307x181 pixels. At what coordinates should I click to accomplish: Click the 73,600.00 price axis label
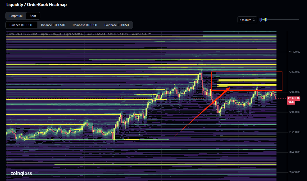[294, 72]
